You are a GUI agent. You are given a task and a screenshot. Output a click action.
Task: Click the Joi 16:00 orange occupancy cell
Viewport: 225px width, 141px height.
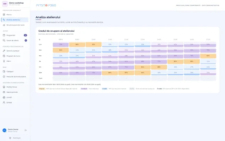pyautogui.click(x=192, y=61)
